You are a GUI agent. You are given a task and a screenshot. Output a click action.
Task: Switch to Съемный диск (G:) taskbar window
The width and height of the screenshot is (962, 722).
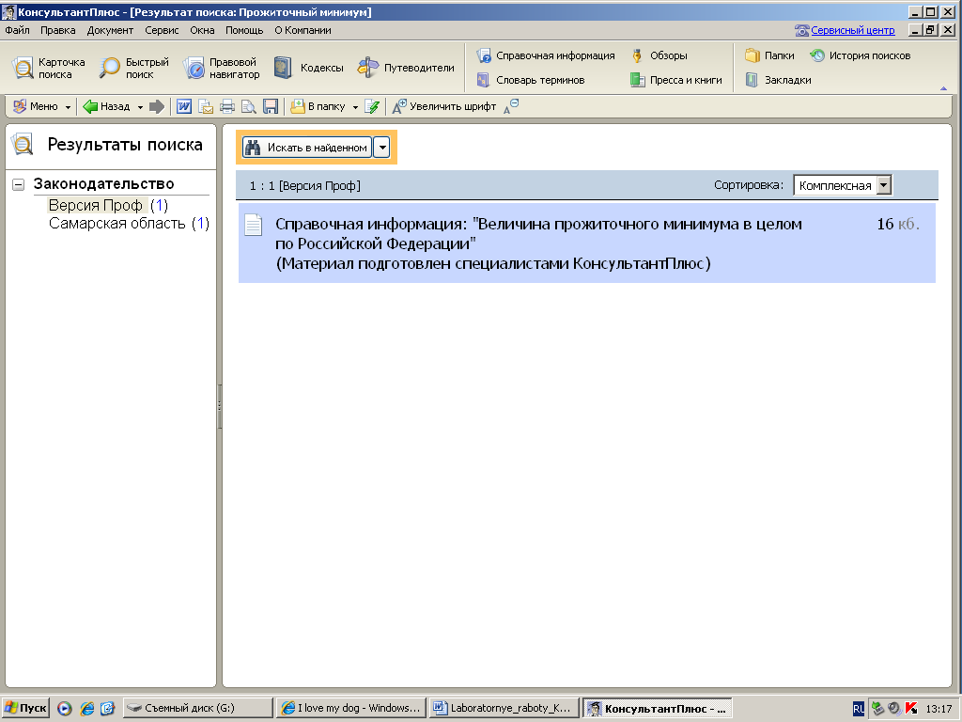[197, 708]
